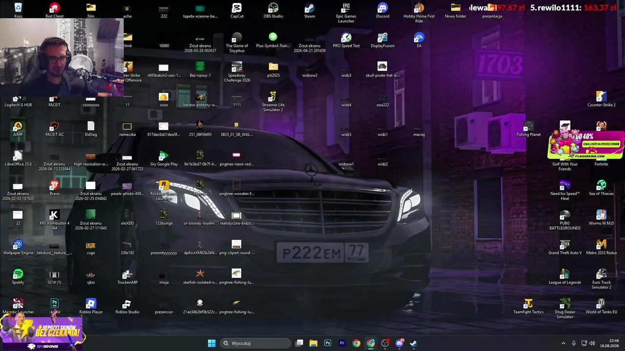
Task: Open Premiere Pro from the taskbar
Action: [x=342, y=343]
